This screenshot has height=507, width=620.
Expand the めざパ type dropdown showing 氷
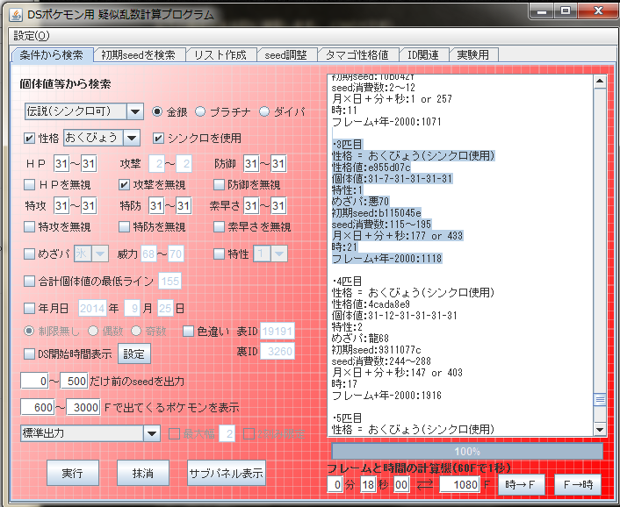click(x=100, y=253)
